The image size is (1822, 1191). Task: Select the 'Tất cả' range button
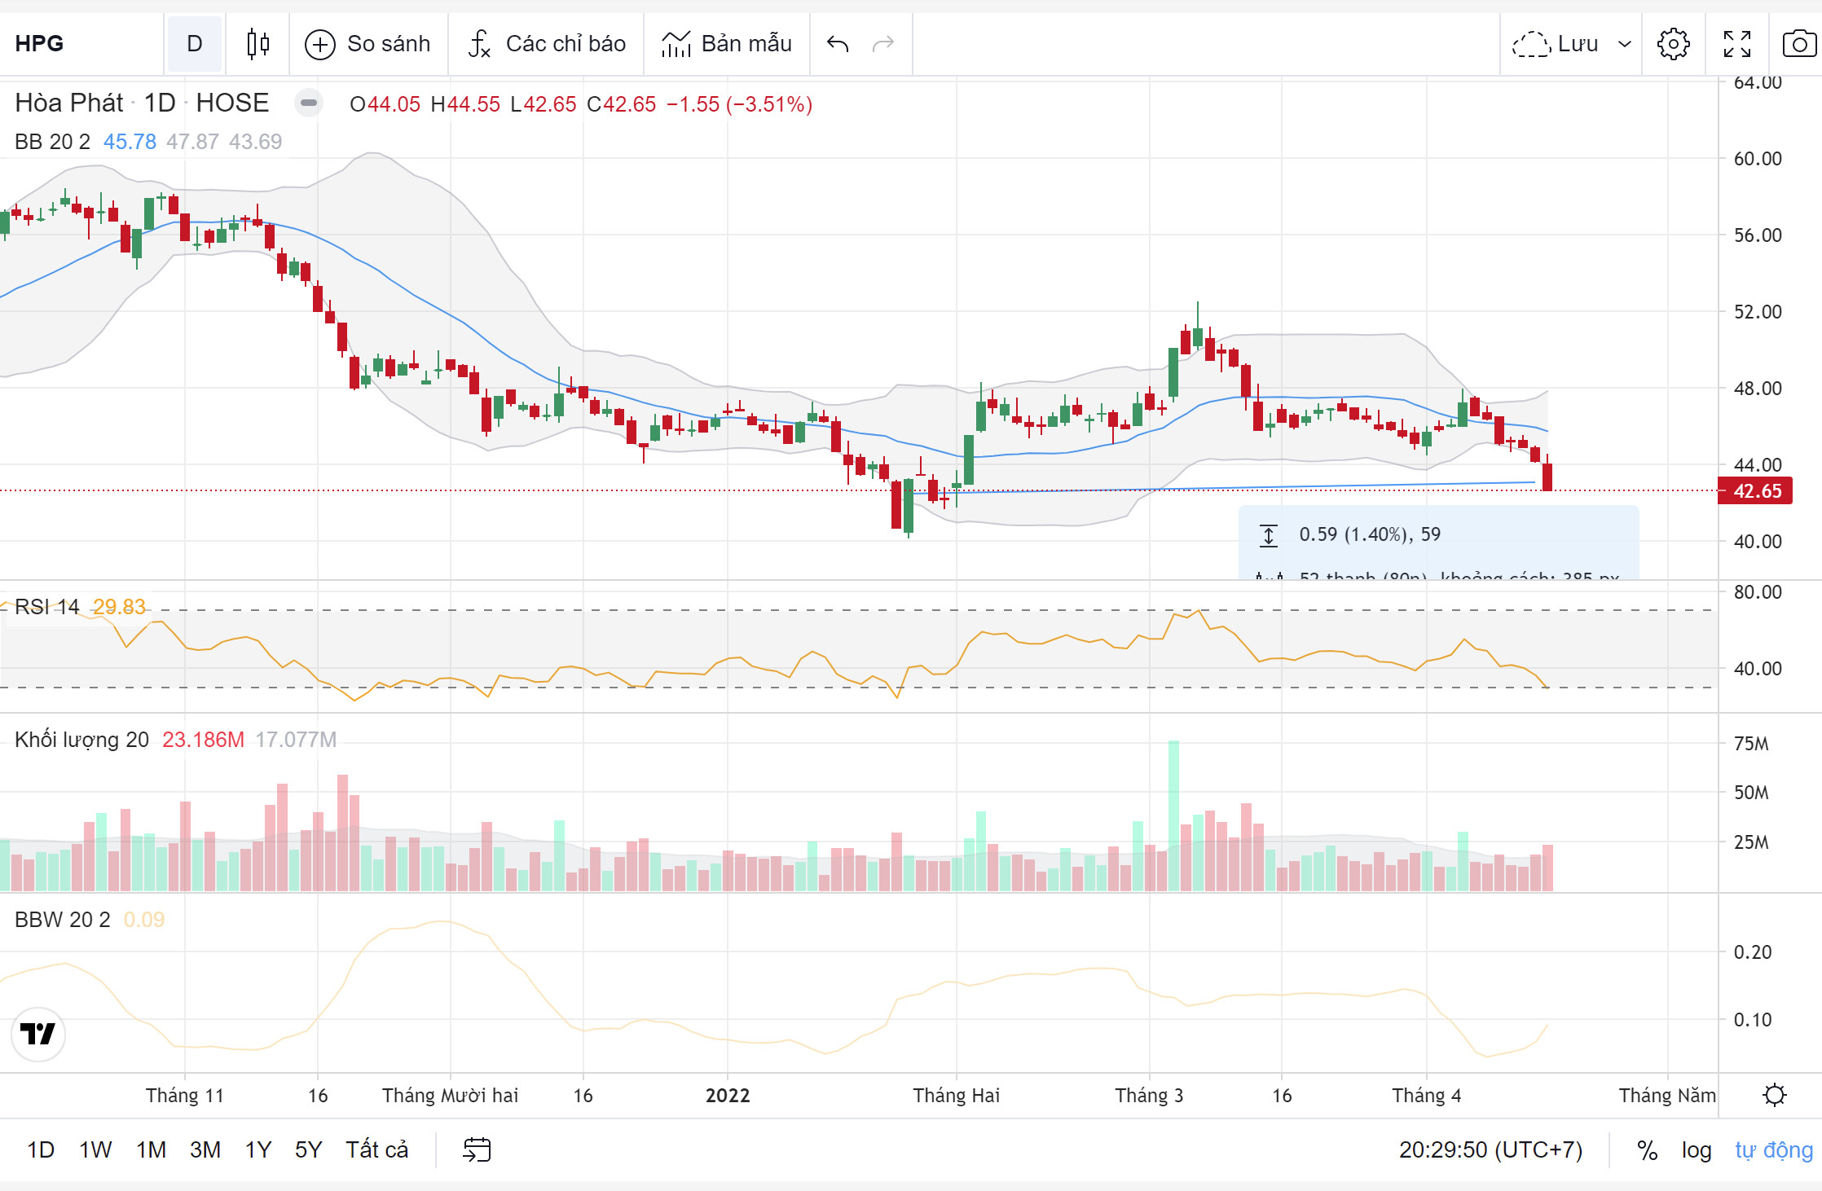(x=376, y=1149)
